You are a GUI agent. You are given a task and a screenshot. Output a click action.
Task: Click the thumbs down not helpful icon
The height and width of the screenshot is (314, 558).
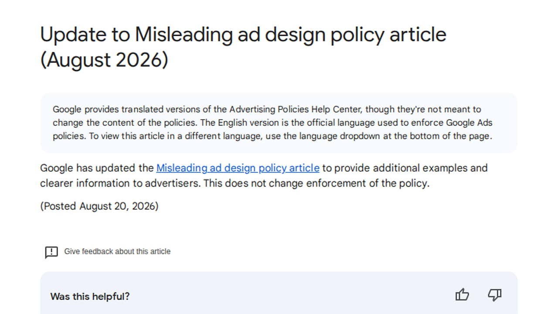point(494,295)
